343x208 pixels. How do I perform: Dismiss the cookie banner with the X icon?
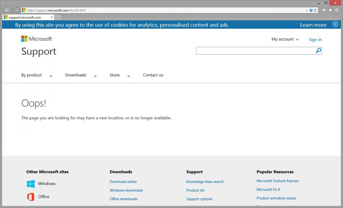click(x=335, y=24)
